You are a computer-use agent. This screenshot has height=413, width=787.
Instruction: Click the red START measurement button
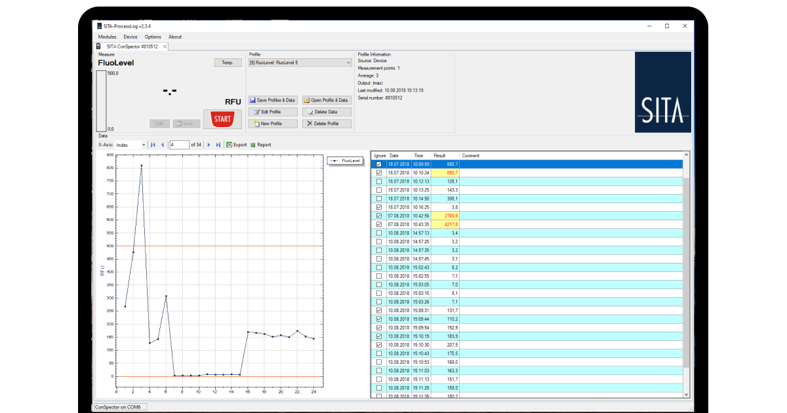click(x=222, y=119)
